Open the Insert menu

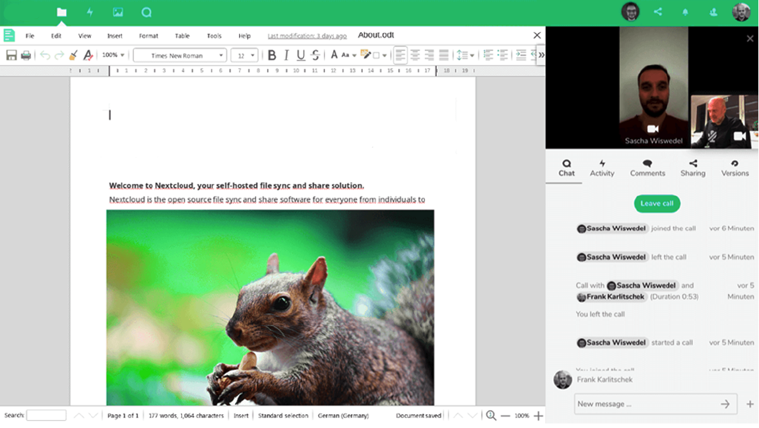point(115,36)
